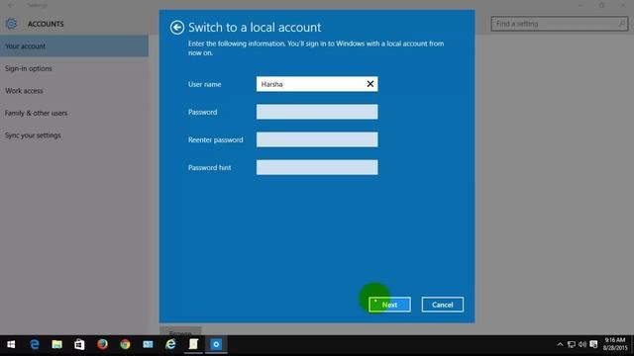Open Your account in Settings sidebar
This screenshot has height=356, width=634.
click(x=74, y=46)
